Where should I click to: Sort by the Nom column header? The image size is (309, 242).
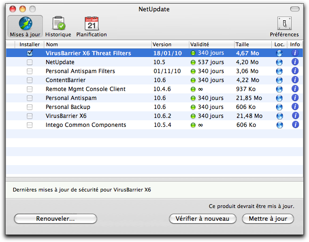98,44
